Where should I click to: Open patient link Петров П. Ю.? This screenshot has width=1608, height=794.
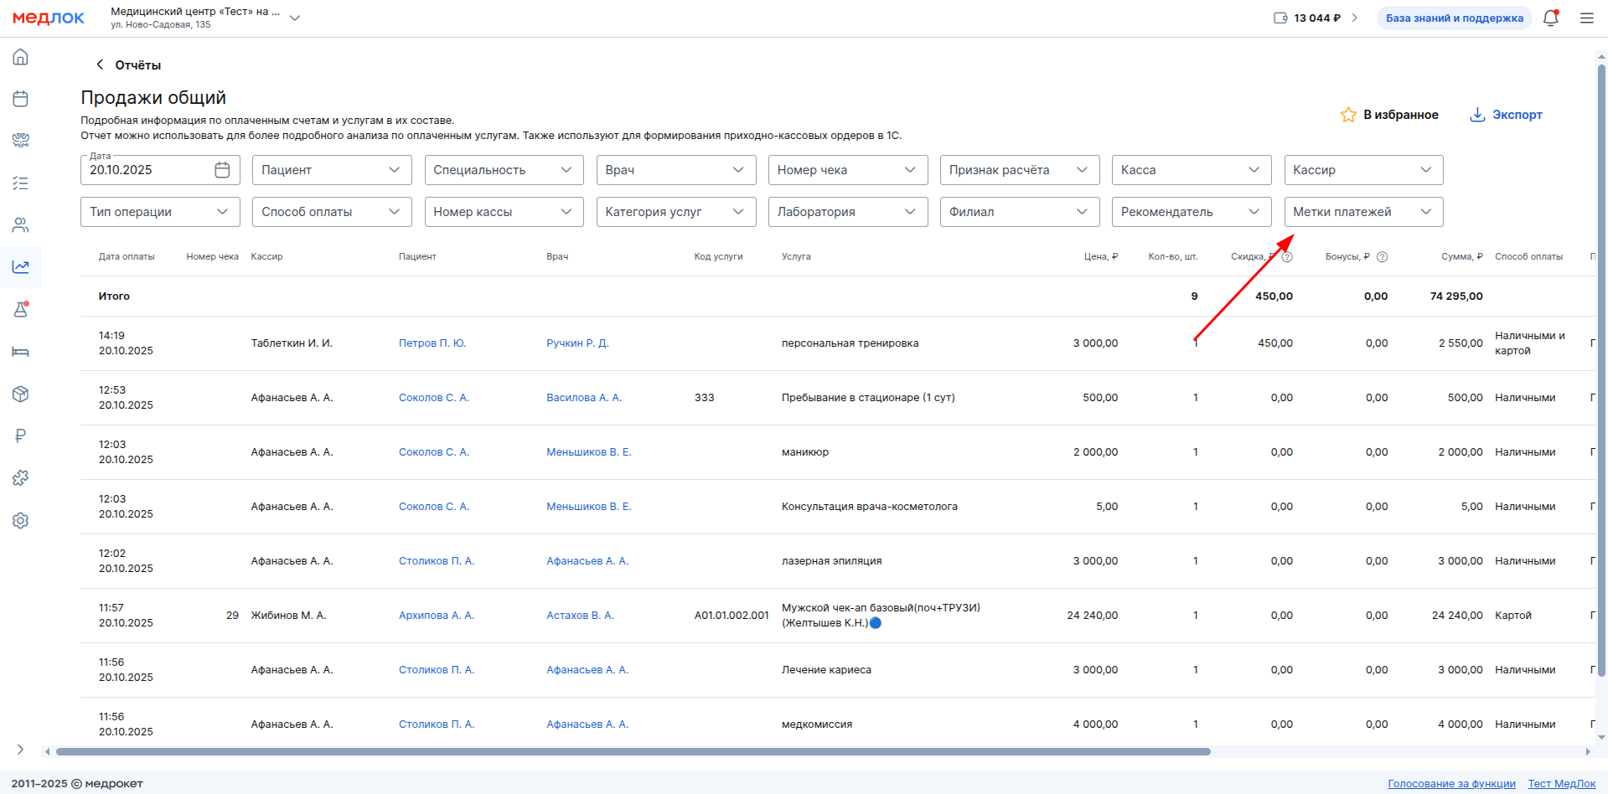pos(432,343)
